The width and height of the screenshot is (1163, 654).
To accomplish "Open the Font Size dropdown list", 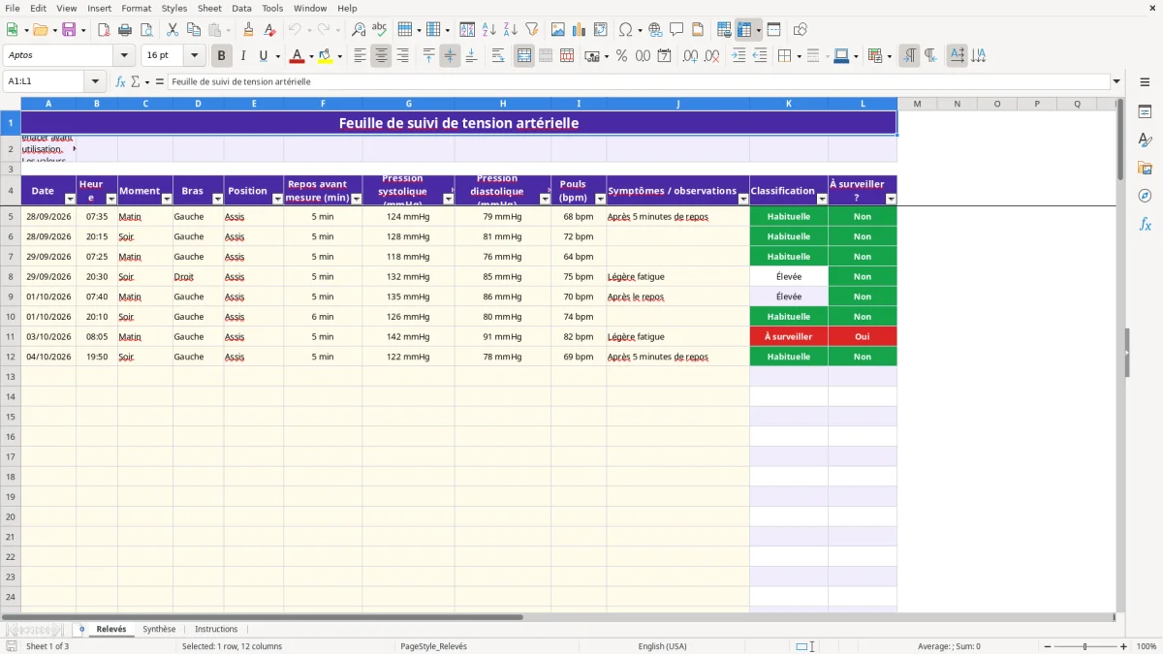I will coord(194,56).
